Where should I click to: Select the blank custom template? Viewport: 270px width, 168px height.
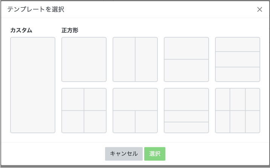[33, 85]
